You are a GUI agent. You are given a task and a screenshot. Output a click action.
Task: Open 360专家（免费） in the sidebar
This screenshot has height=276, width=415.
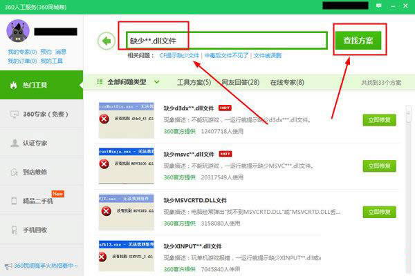coord(40,114)
